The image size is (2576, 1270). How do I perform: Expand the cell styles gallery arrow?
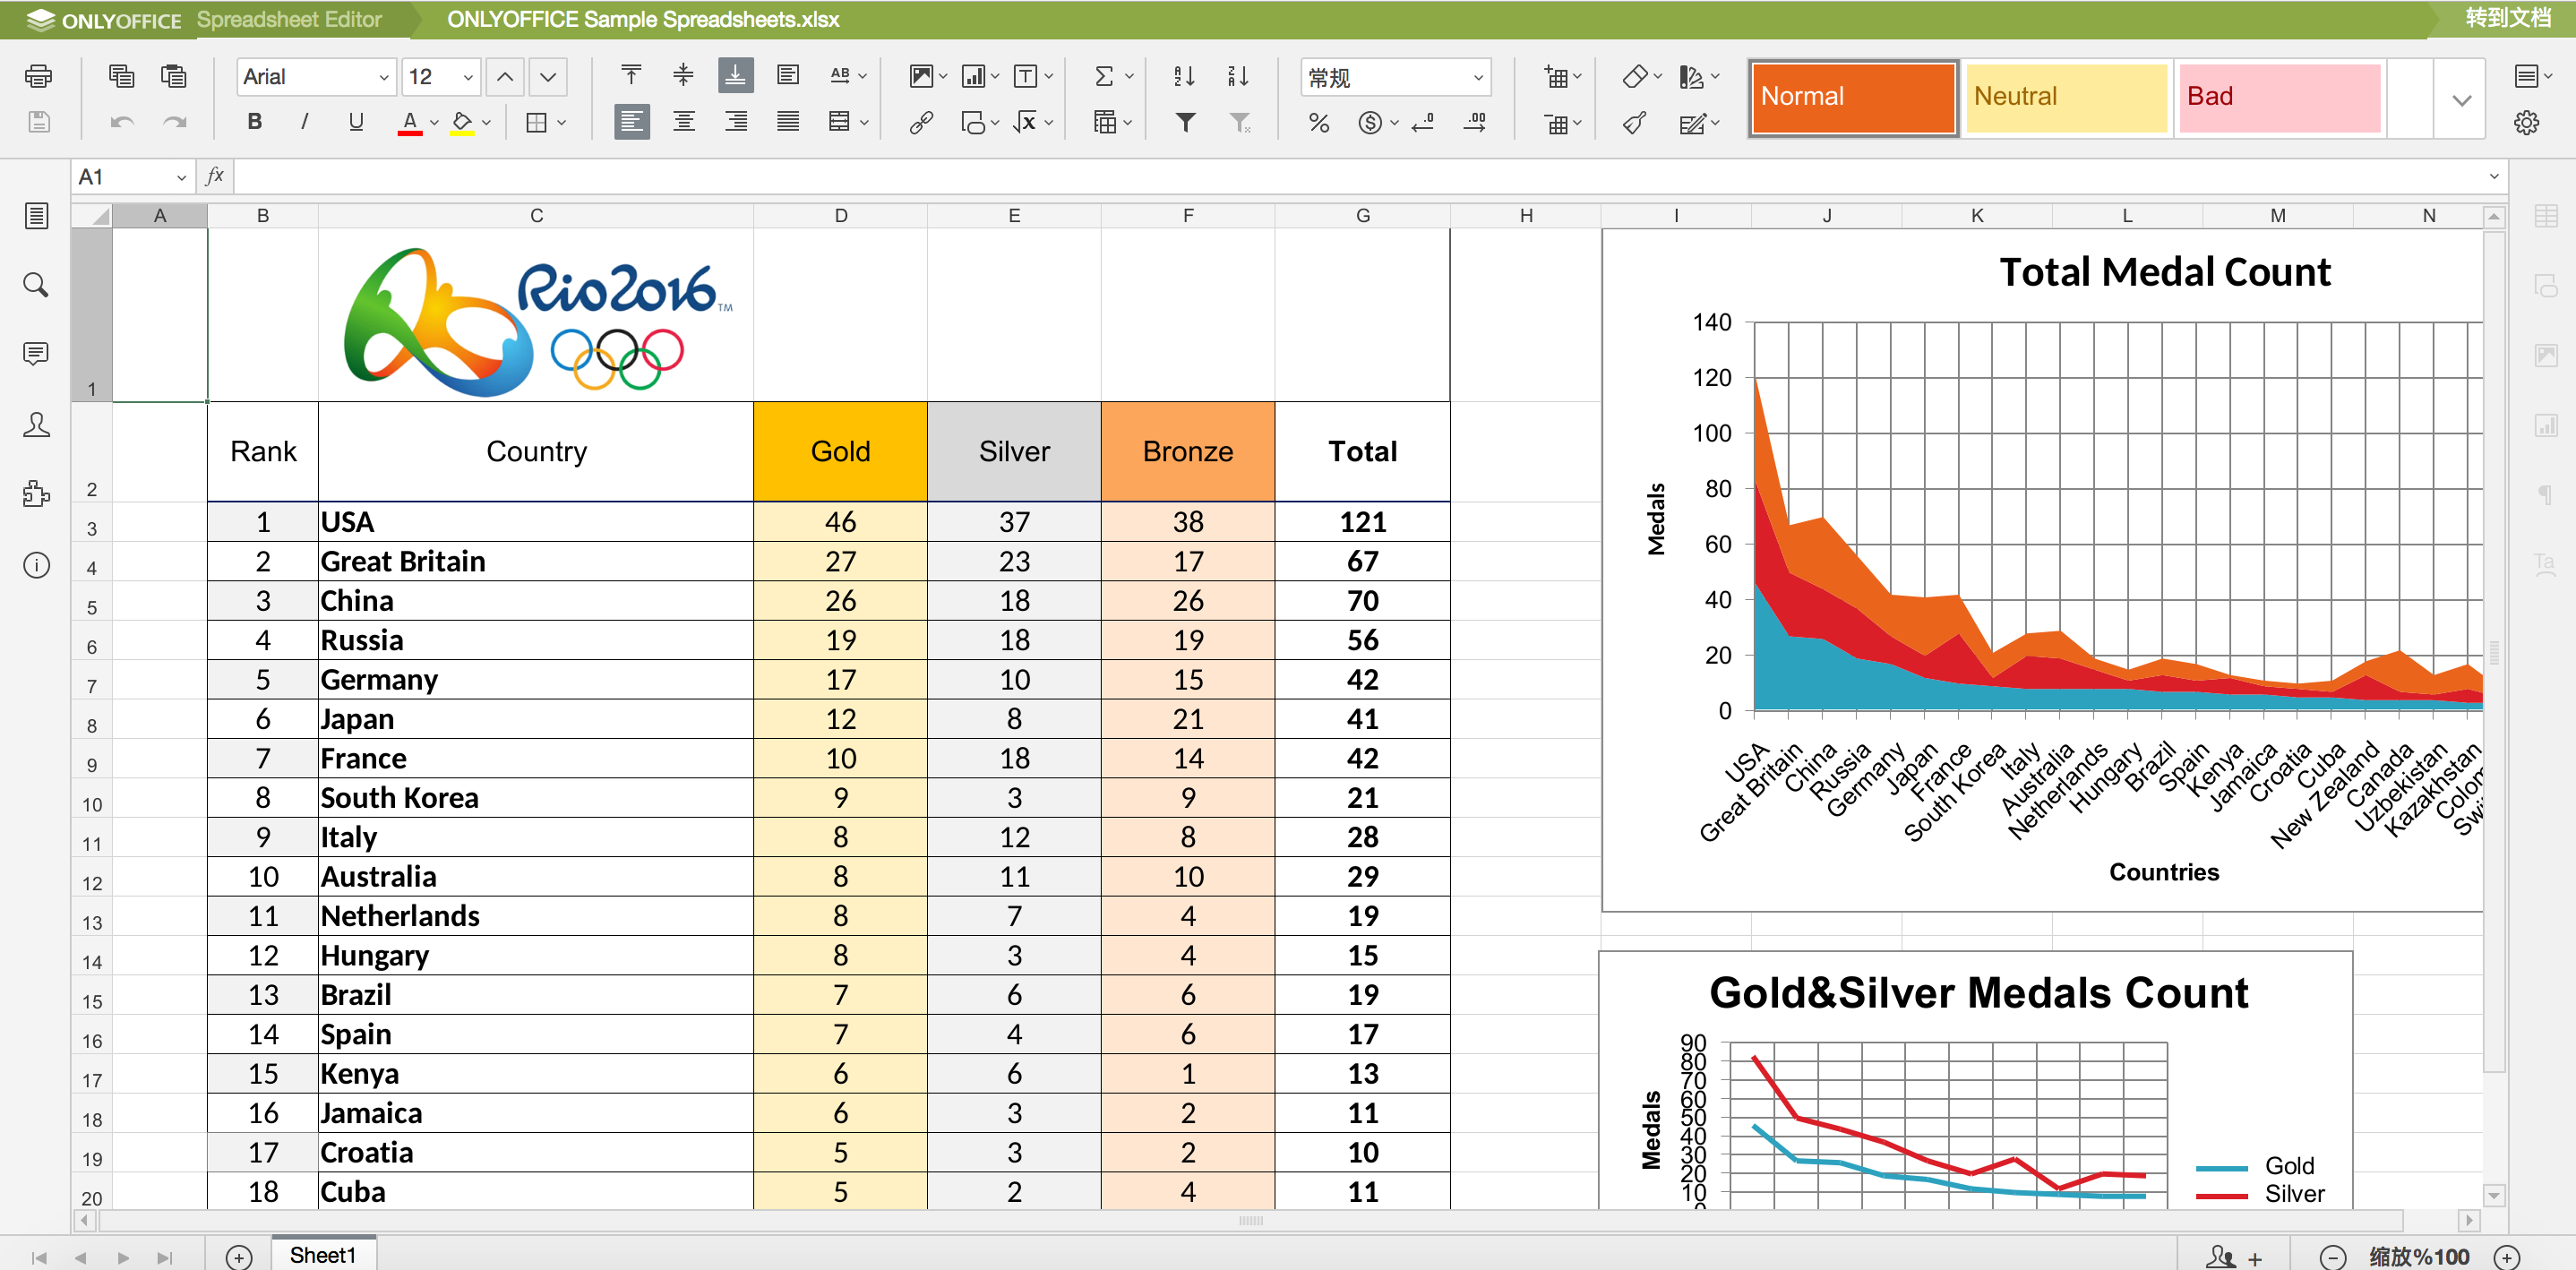point(2461,100)
